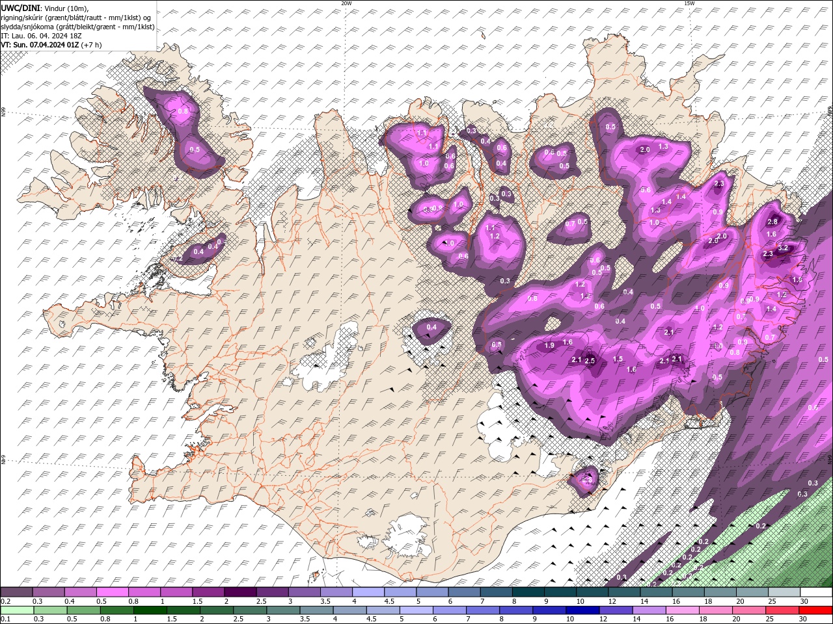Click the 'VT: Sun. 07.04.2024 01Z' valid time
This screenshot has width=833, height=624.
click(x=40, y=45)
